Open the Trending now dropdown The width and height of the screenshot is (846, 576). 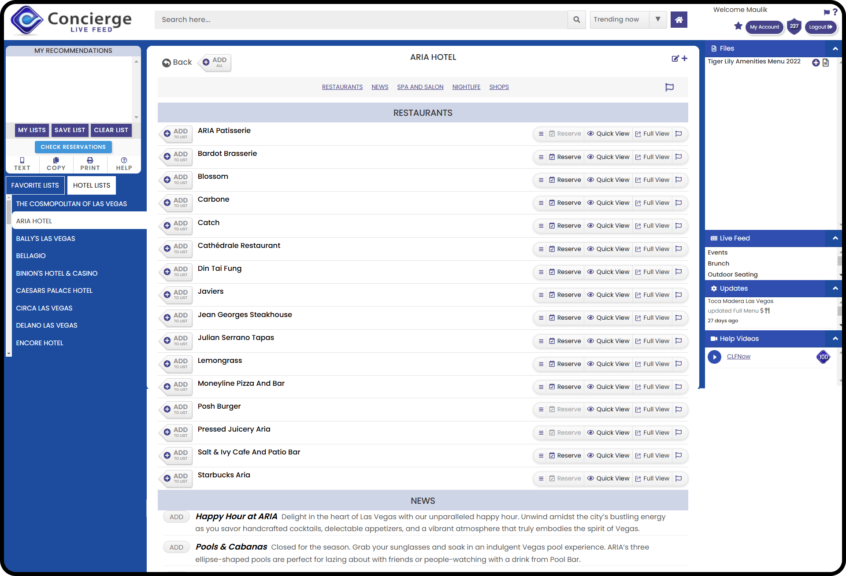628,19
